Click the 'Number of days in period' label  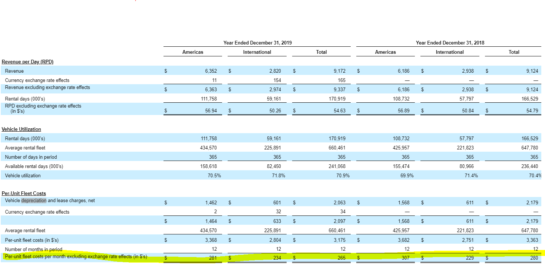point(31,157)
